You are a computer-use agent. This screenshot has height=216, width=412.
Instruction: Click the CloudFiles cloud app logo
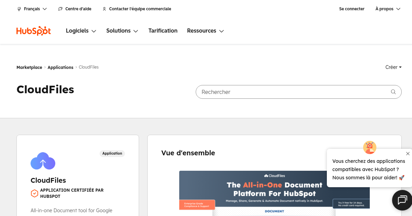click(43, 161)
